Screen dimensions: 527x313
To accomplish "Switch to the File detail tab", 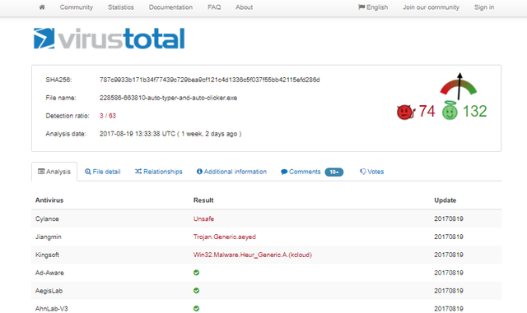I will point(102,172).
